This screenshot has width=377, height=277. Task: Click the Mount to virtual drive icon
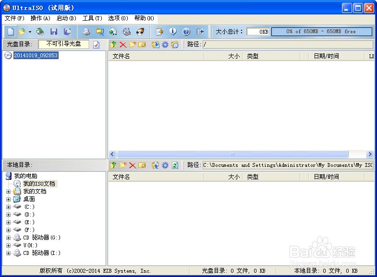tap(127, 32)
